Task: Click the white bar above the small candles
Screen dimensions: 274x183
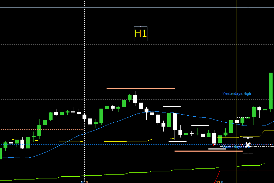Action: [200, 125]
